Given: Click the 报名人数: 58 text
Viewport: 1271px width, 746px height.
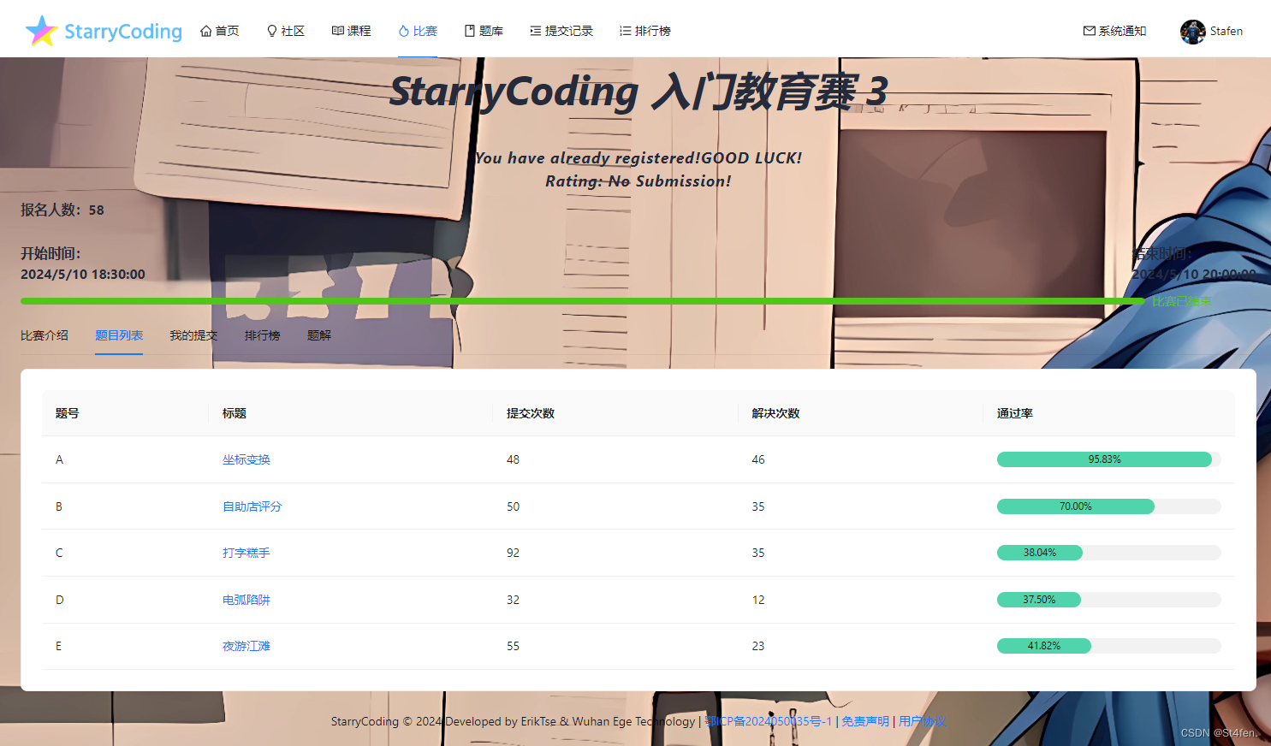Looking at the screenshot, I should (62, 210).
